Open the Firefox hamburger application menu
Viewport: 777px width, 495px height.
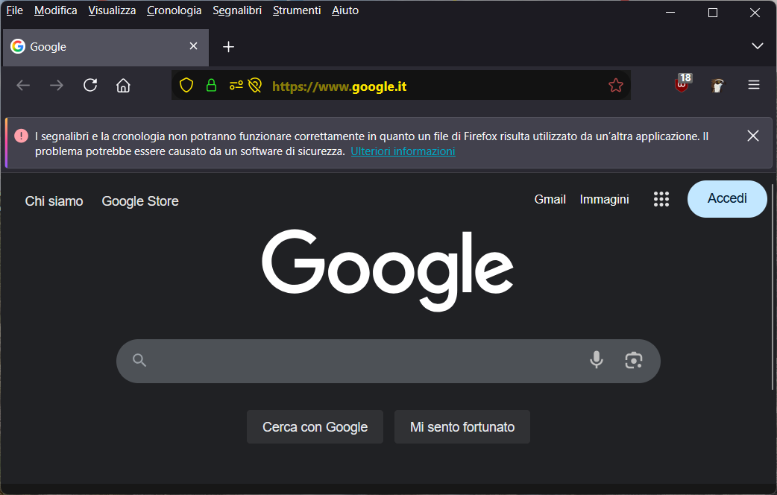(754, 85)
